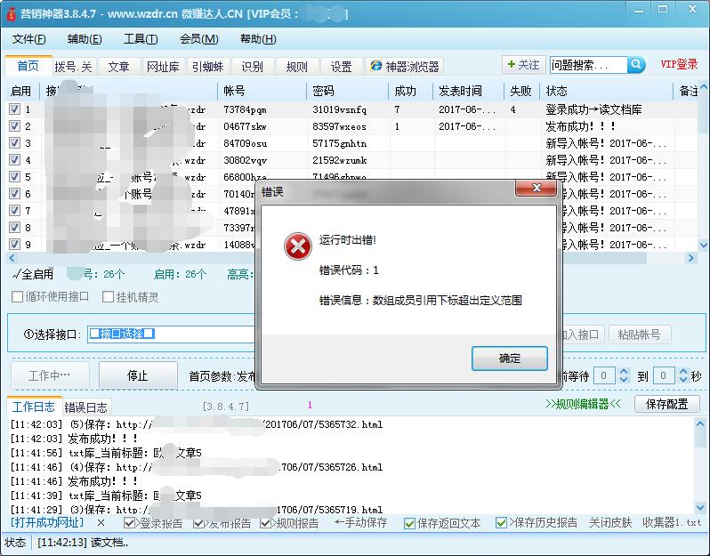The width and height of the screenshot is (710, 556).
Task: Click the 保存配置 button
Action: tap(667, 404)
